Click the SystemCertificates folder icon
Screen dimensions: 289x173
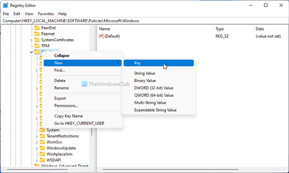point(37,40)
